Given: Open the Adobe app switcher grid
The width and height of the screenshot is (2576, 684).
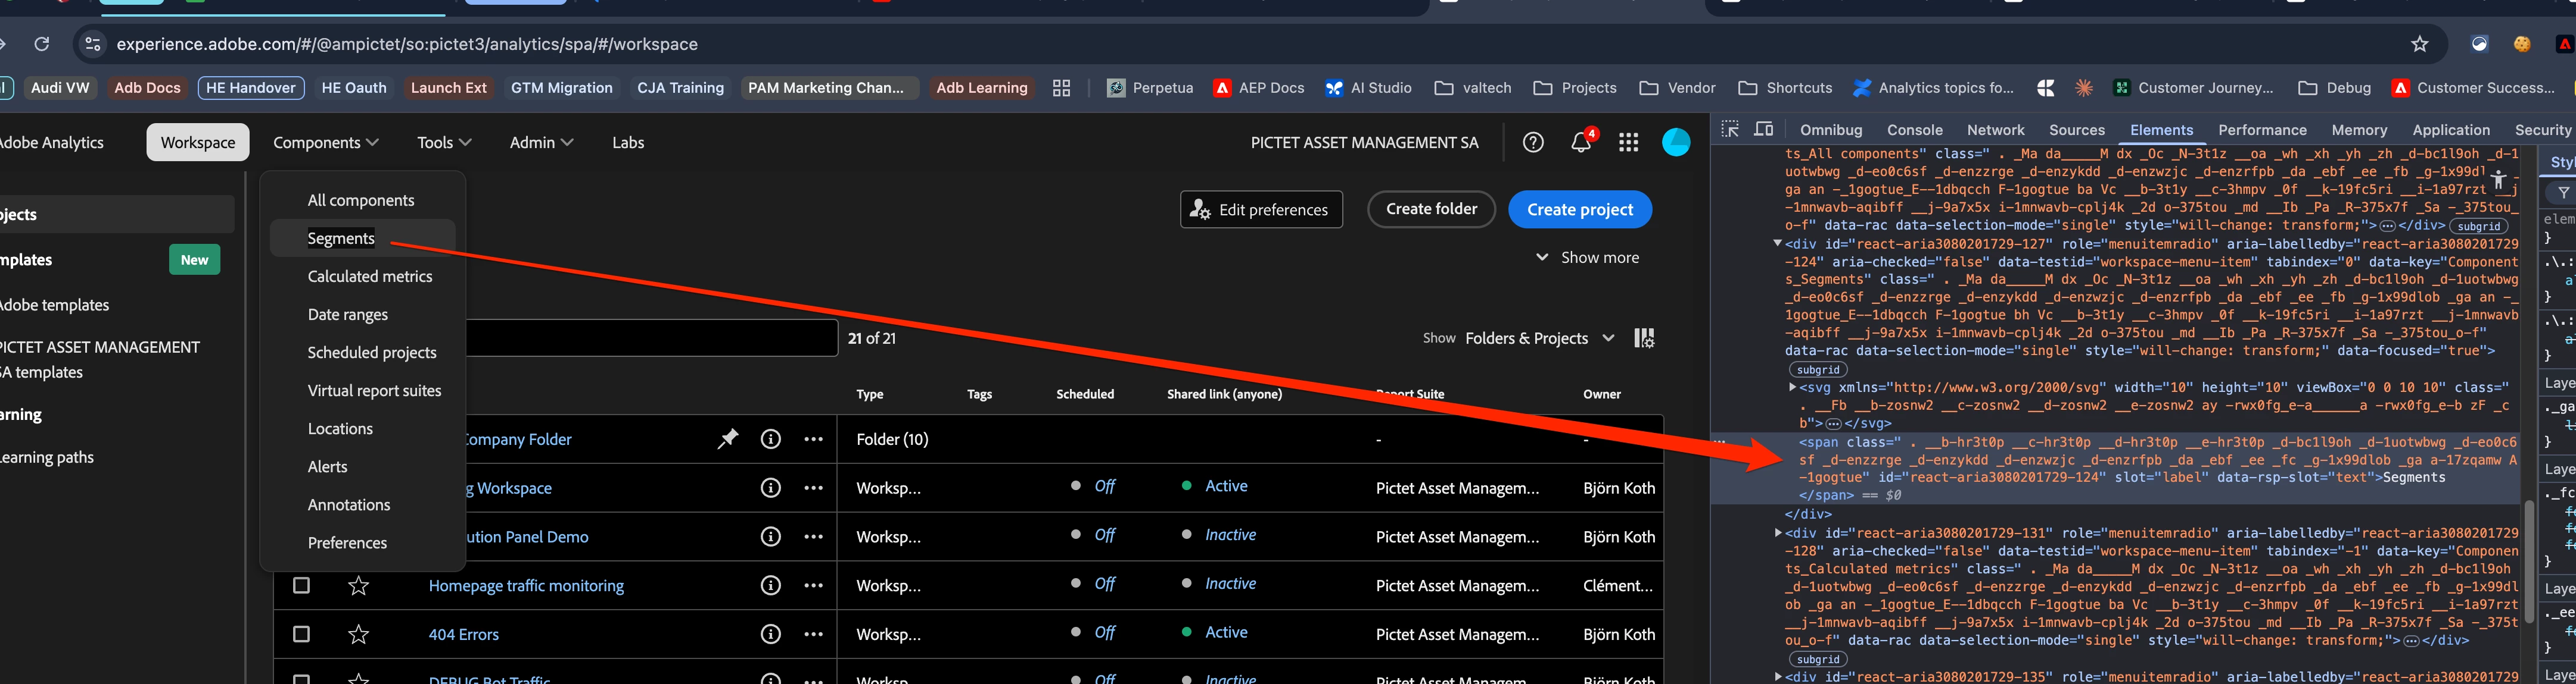Looking at the screenshot, I should pyautogui.click(x=1628, y=143).
